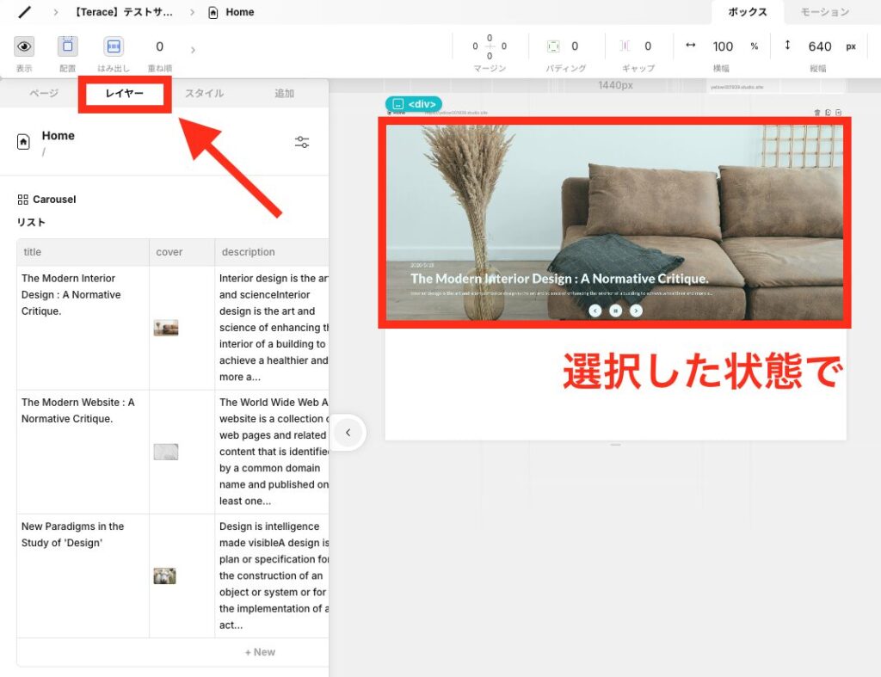Open the 配置 alignment icon
This screenshot has width=881, height=677.
(x=68, y=46)
